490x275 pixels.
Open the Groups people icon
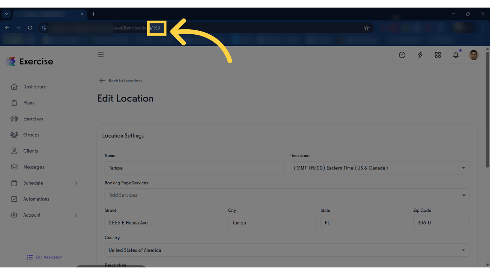14,135
